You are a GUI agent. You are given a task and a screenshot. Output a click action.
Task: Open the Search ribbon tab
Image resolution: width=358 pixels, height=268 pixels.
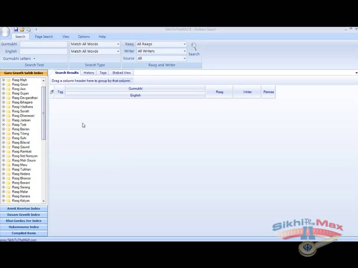click(20, 36)
